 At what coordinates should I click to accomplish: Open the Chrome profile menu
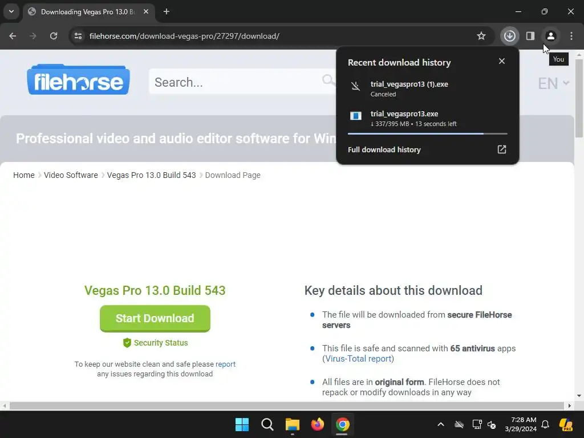(x=550, y=36)
